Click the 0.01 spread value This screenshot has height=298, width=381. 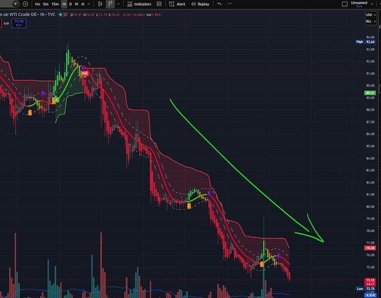[x=7, y=24]
